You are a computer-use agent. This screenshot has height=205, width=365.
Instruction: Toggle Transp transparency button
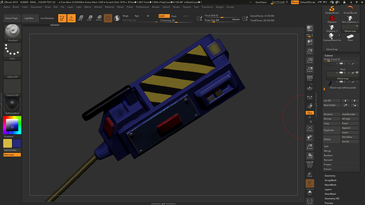[309, 174]
